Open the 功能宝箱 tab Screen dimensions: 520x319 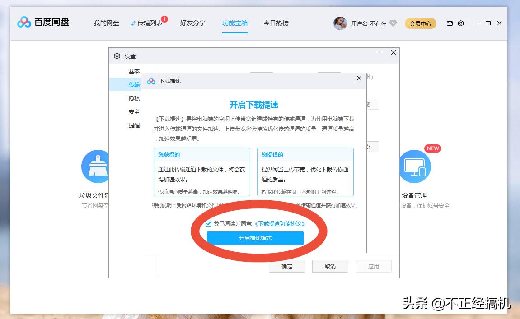235,23
